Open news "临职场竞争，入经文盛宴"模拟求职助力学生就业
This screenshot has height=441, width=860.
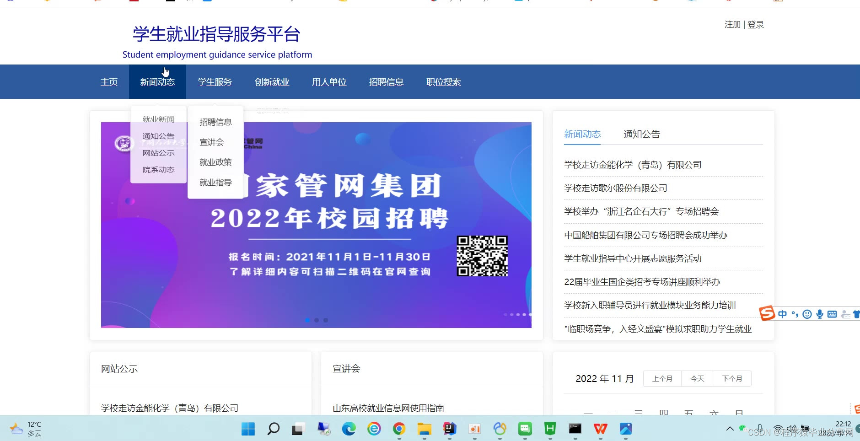click(658, 329)
